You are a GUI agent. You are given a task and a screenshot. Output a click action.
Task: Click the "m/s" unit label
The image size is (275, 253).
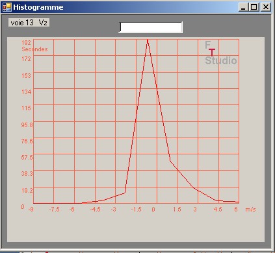click(x=250, y=210)
